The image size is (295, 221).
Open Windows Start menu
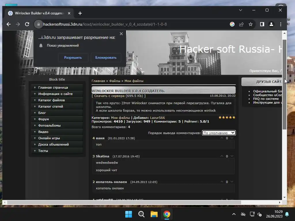tap(129, 214)
